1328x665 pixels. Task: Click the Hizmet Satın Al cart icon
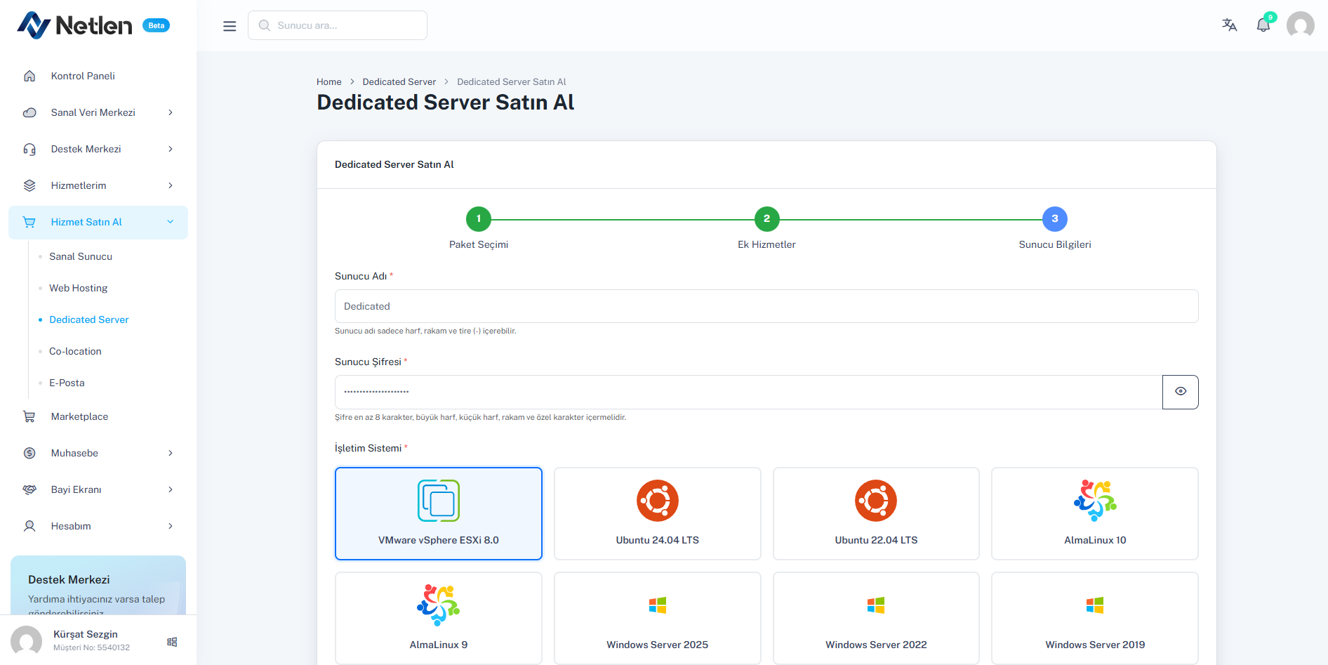click(29, 222)
